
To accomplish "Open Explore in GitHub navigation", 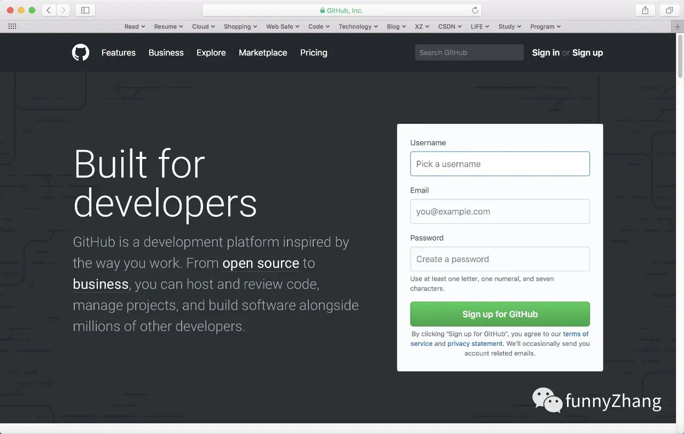I will (211, 52).
